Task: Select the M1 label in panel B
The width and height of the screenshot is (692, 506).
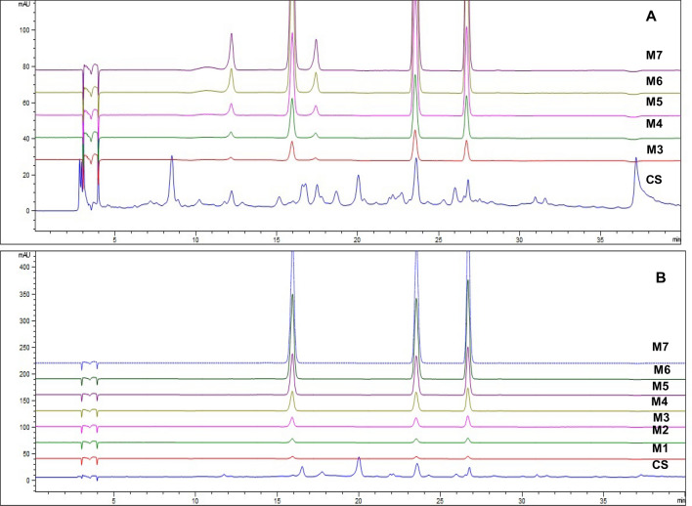Action: click(x=660, y=448)
